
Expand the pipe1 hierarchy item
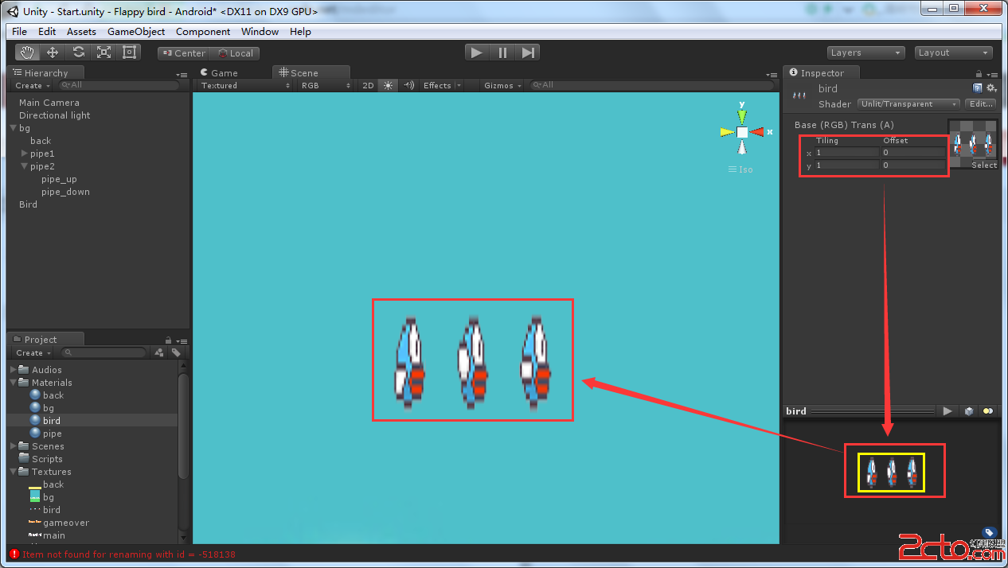pos(25,154)
